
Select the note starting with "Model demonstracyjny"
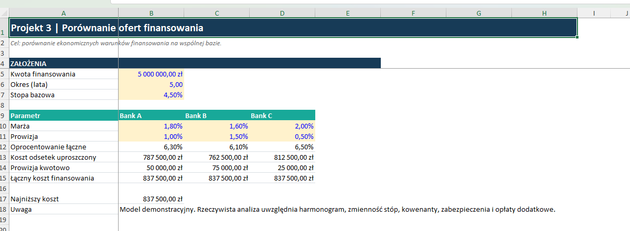click(338, 210)
